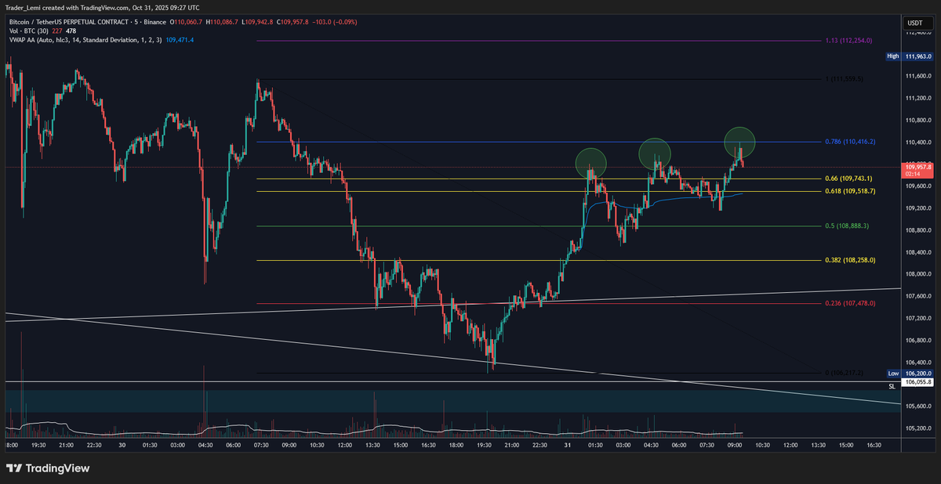Click the 110,800.0 price axis label
Viewport: 941px width, 484px height.
coord(918,120)
